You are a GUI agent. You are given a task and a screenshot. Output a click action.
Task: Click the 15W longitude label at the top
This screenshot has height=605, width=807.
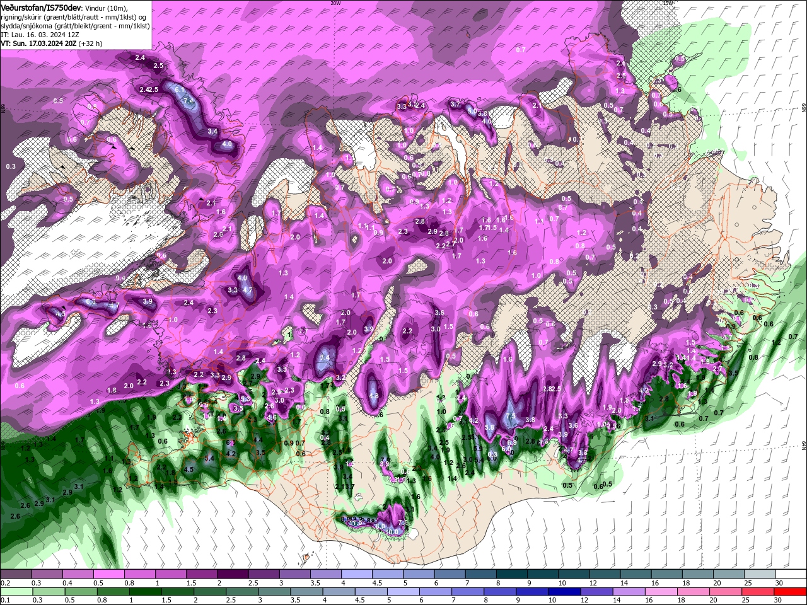(x=668, y=3)
